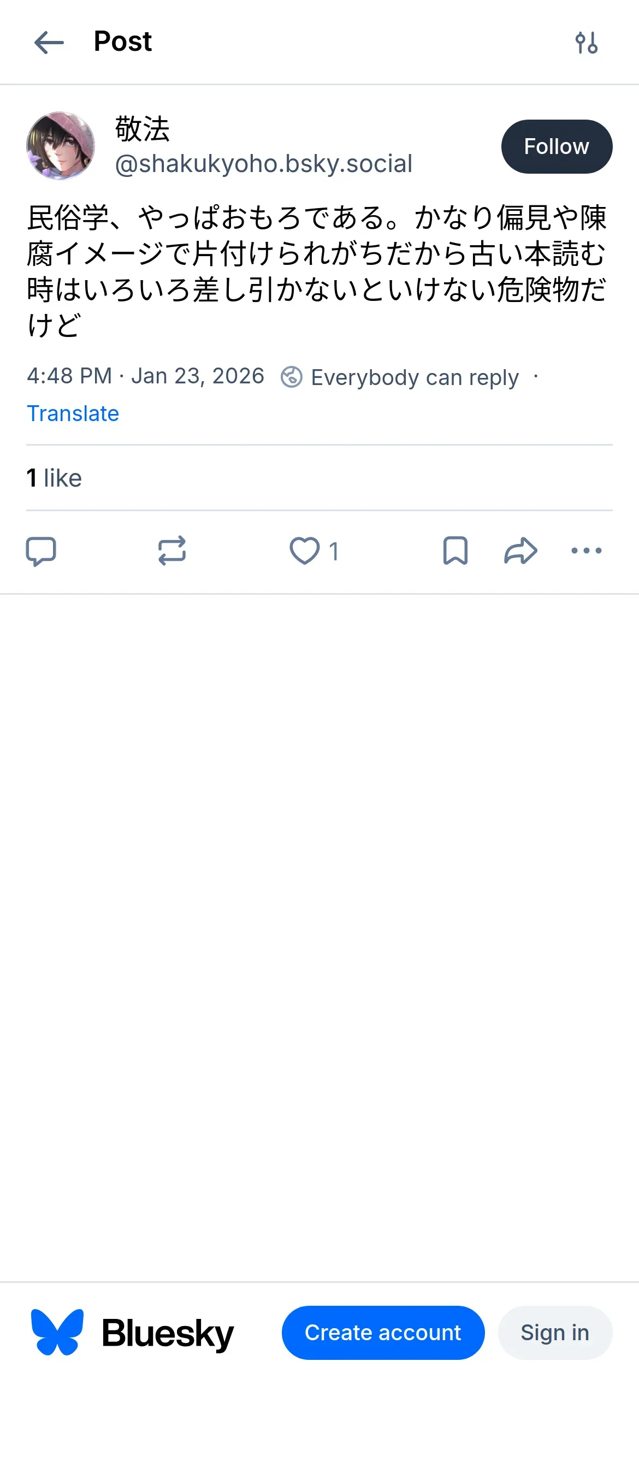Open the 敬法 profile avatar
The width and height of the screenshot is (639, 1468).
tap(61, 146)
